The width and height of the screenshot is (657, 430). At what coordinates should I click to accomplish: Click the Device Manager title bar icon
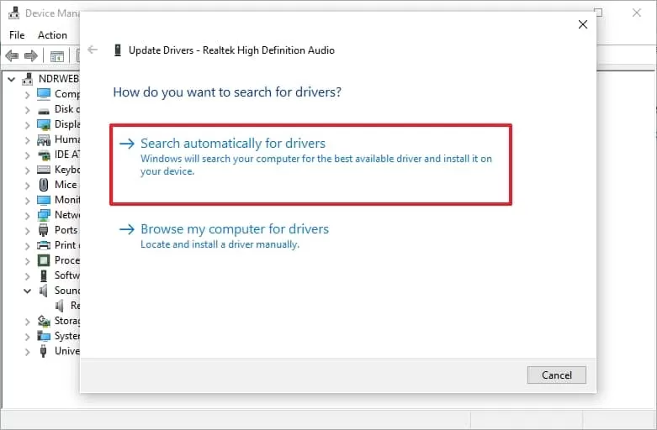[x=13, y=13]
